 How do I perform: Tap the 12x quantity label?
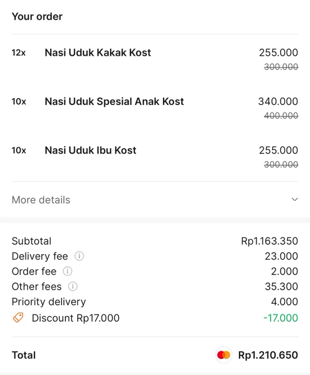(x=19, y=53)
